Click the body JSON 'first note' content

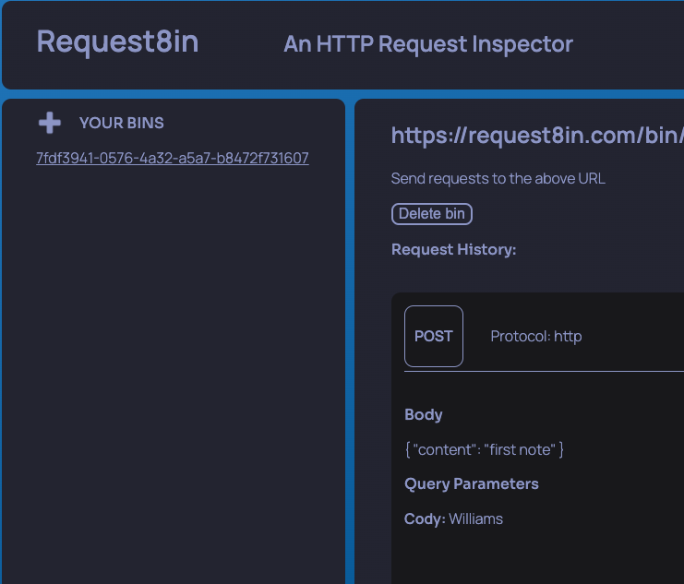(x=485, y=449)
